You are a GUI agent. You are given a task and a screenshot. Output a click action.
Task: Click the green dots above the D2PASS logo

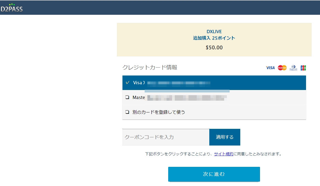pyautogui.click(x=12, y=4)
